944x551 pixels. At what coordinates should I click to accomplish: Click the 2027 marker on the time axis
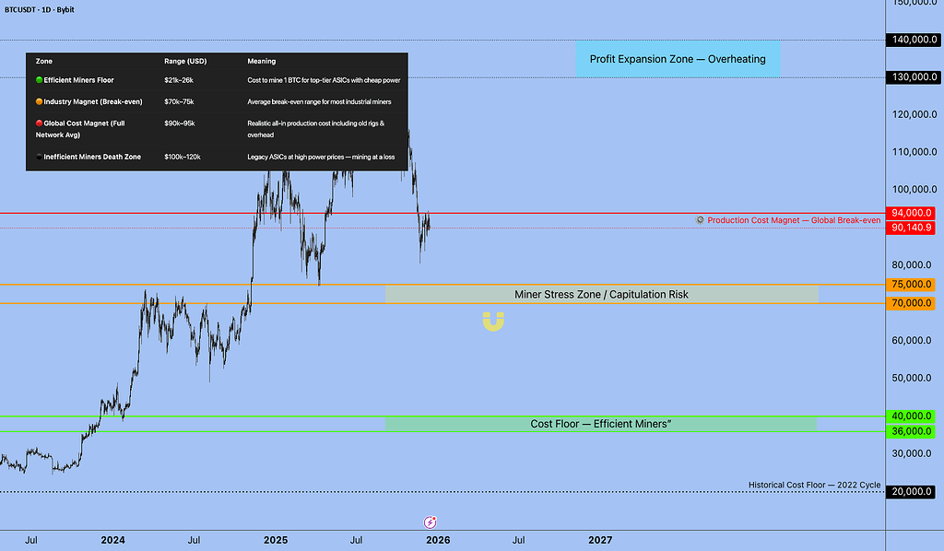point(600,540)
